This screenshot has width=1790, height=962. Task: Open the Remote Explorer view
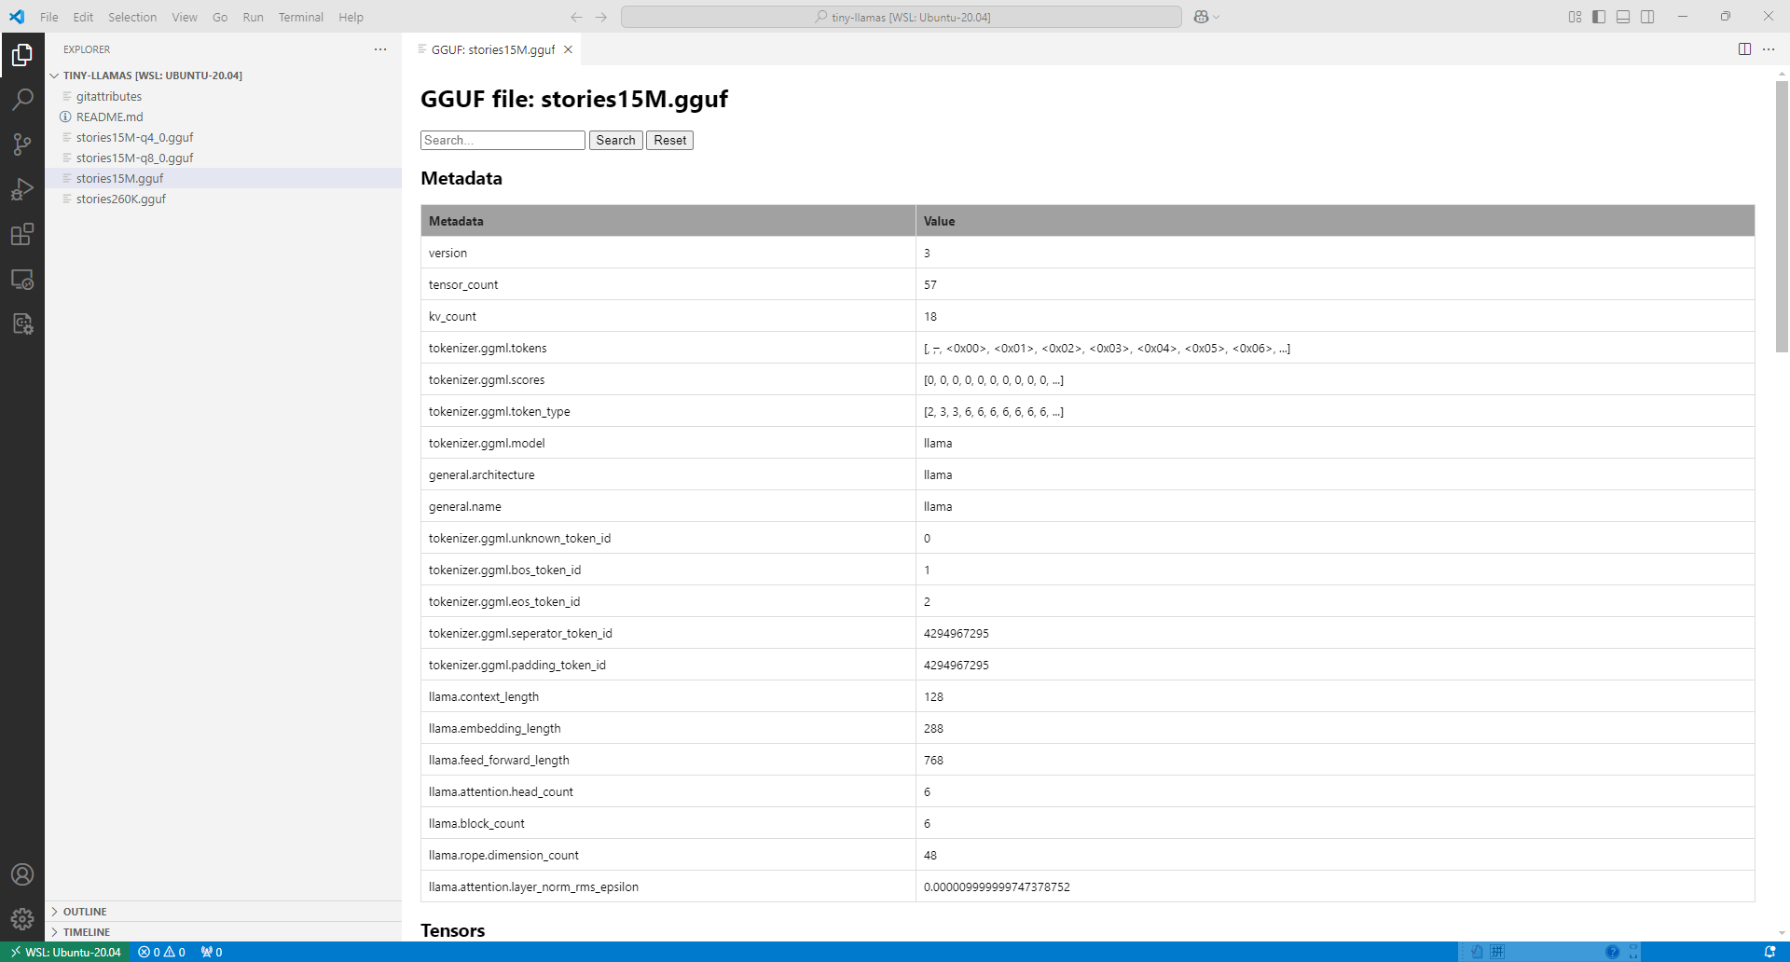[22, 279]
